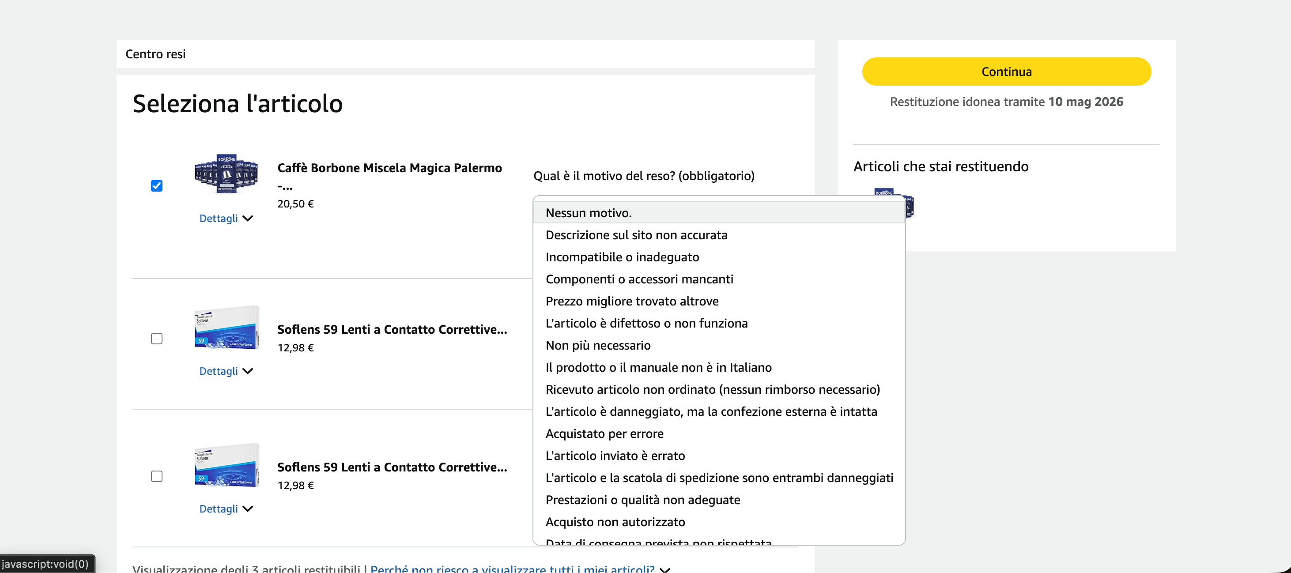1291x573 pixels.
Task: Click the '20,50 €' price text
Action: click(295, 204)
